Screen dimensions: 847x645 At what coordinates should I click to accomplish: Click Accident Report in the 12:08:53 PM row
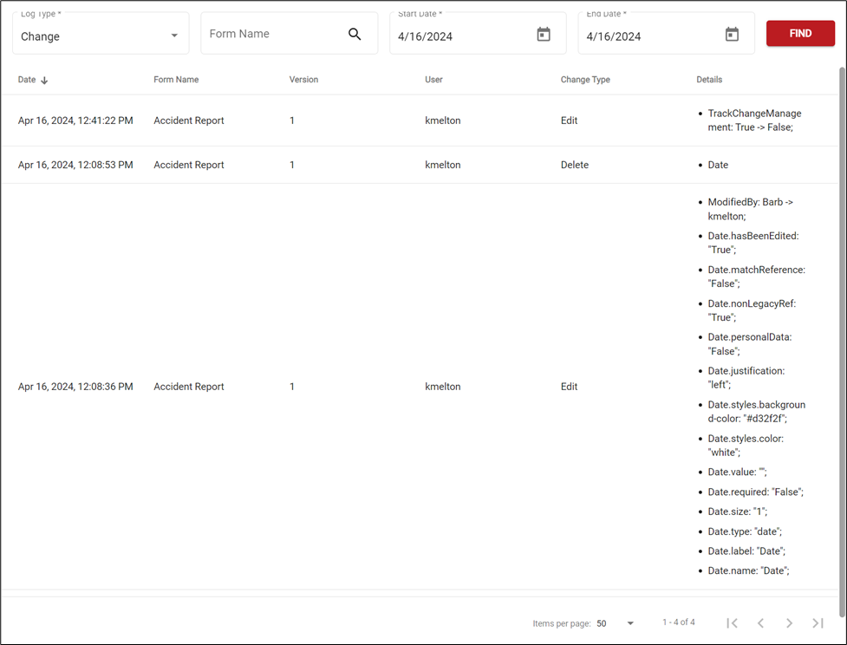point(188,165)
